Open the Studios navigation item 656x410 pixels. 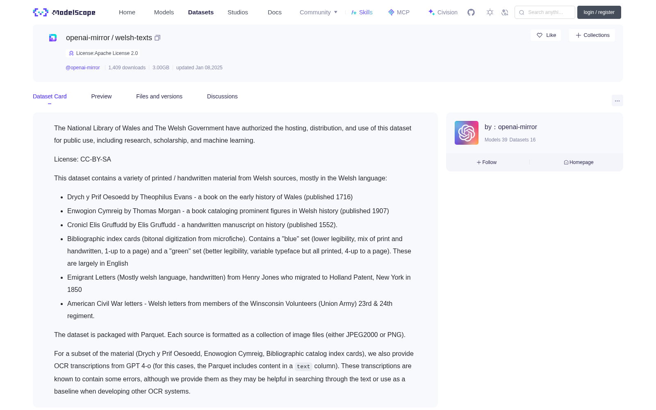pos(238,12)
